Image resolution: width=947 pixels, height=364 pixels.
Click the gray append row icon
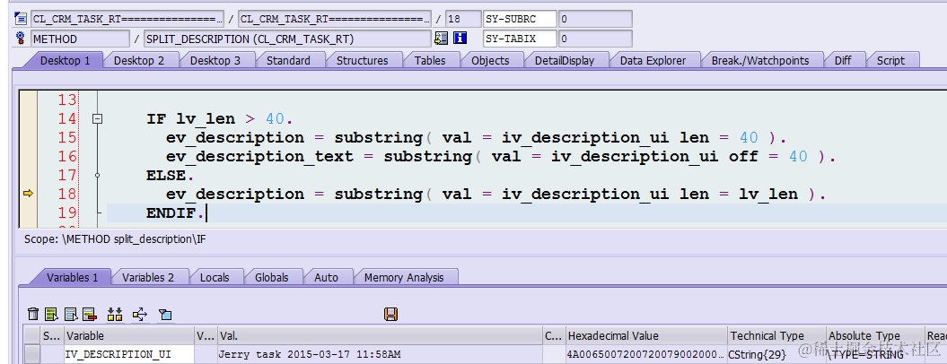71,314
